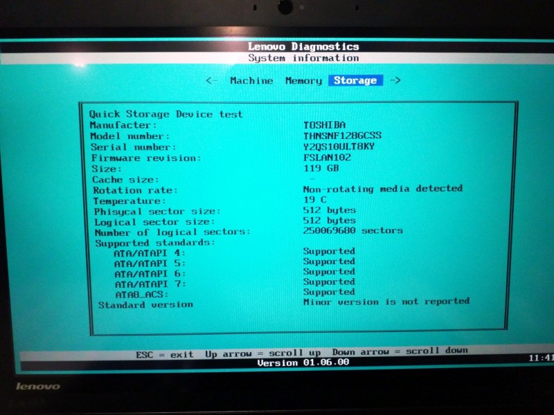Select the TOSHIBA manufacturer value
554x415 pixels.
(x=324, y=125)
